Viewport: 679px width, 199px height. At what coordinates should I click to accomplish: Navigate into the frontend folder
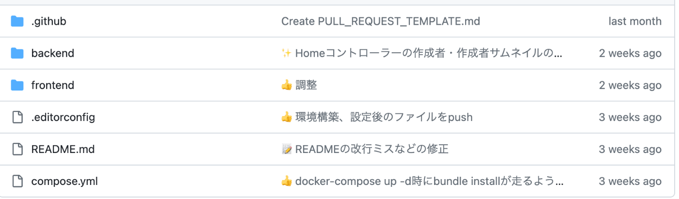53,85
